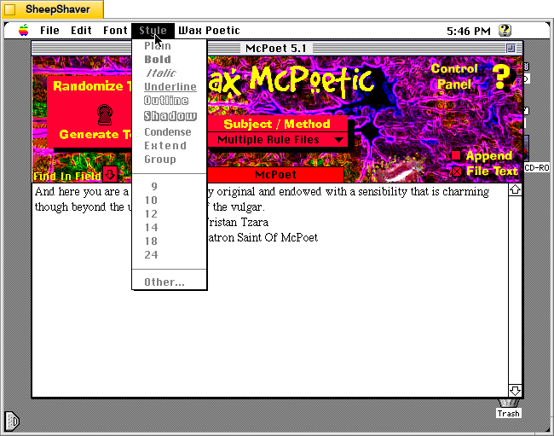Open the Apple menu icon
This screenshot has width=554, height=436.
tap(24, 31)
